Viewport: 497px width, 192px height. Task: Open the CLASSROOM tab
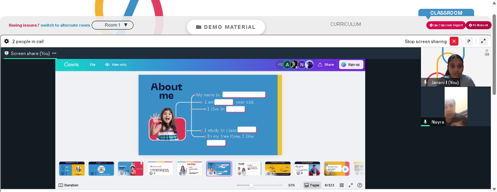tap(446, 13)
